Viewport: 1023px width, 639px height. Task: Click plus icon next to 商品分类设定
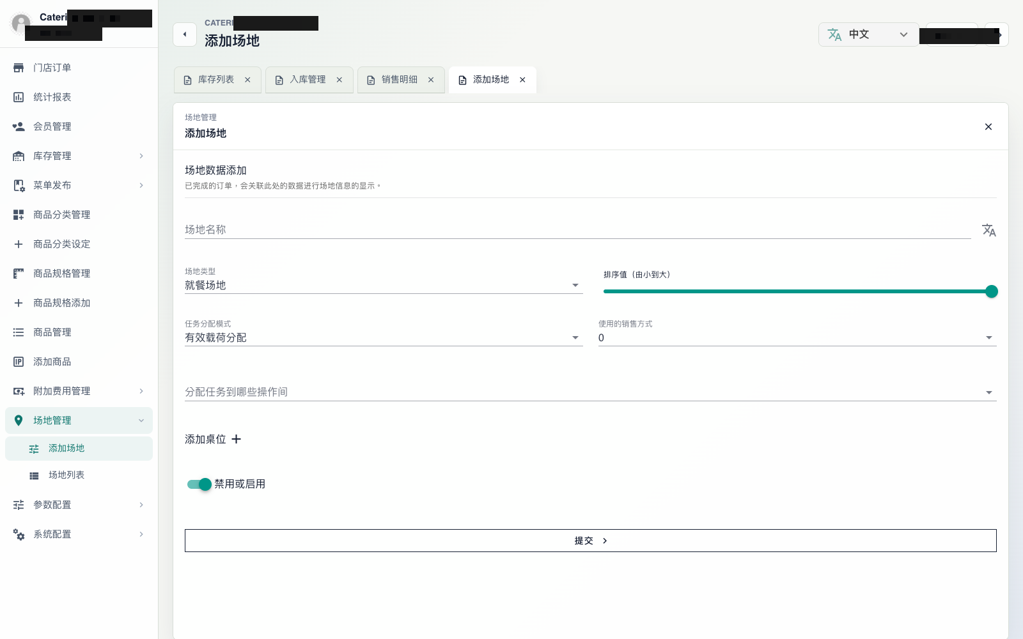[x=19, y=244]
